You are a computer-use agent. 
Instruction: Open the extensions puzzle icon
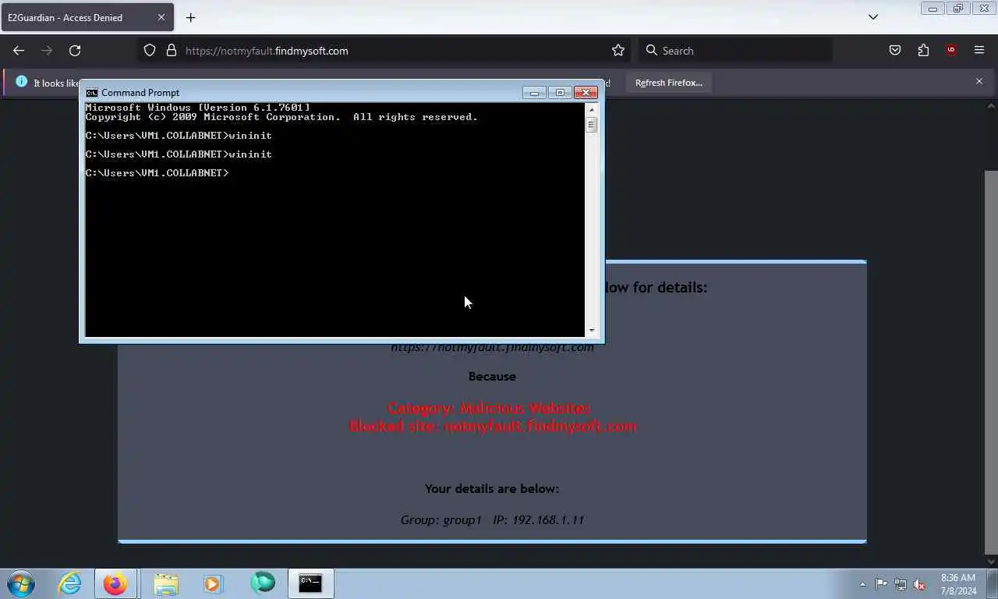pyautogui.click(x=923, y=50)
